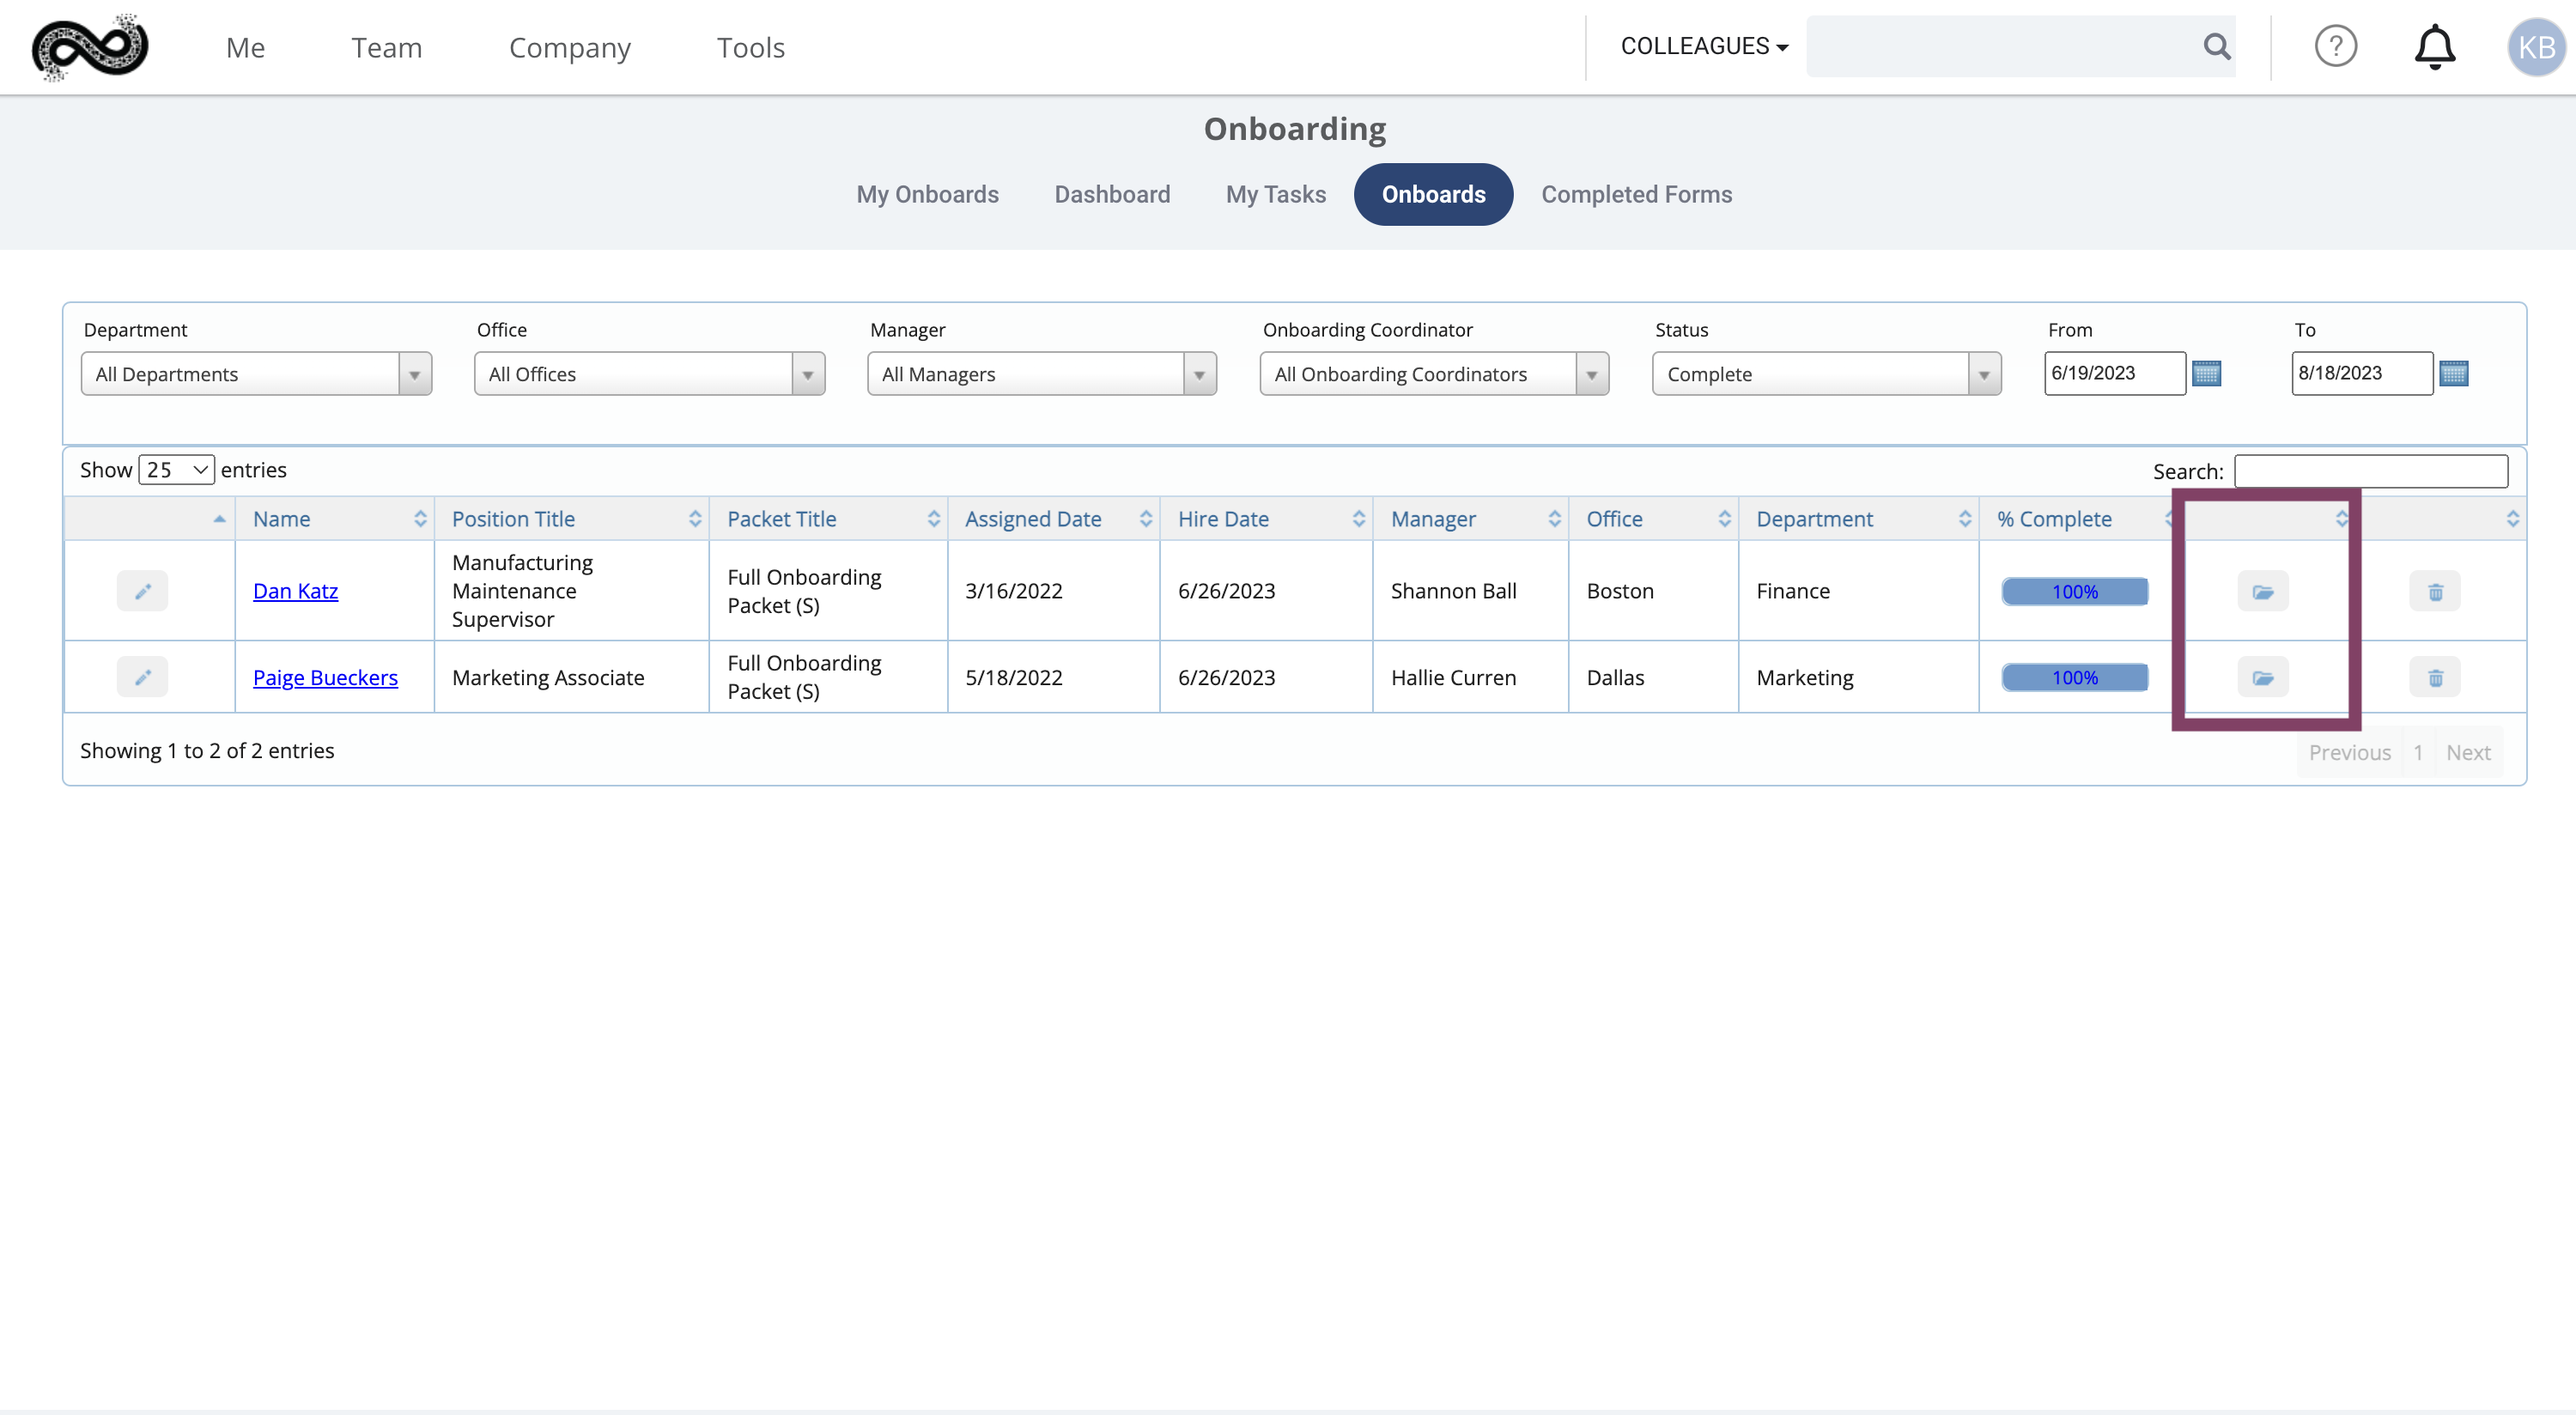Expand the All Offices dropdown

point(649,374)
